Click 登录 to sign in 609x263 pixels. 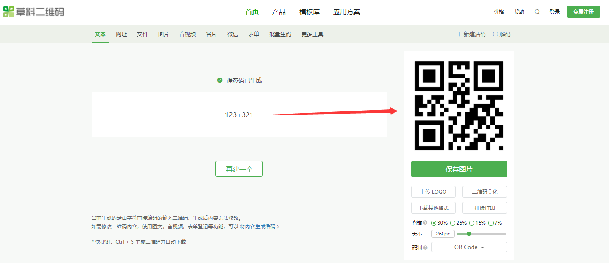(x=555, y=12)
